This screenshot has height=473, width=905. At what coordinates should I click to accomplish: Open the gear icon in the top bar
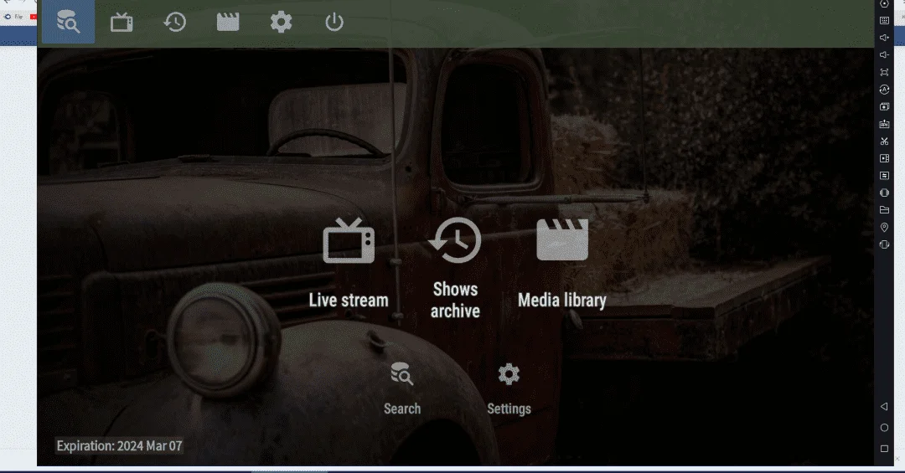pyautogui.click(x=281, y=22)
